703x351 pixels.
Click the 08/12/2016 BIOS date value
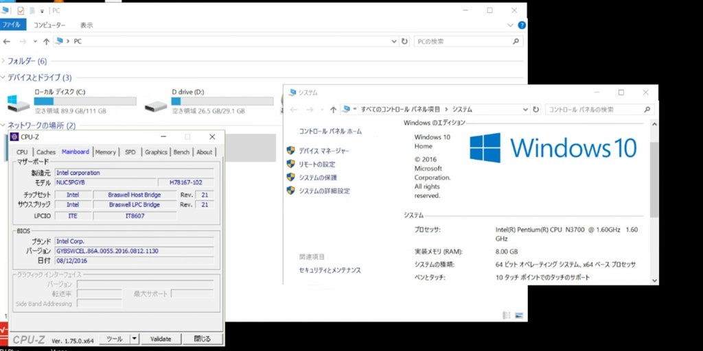click(134, 261)
